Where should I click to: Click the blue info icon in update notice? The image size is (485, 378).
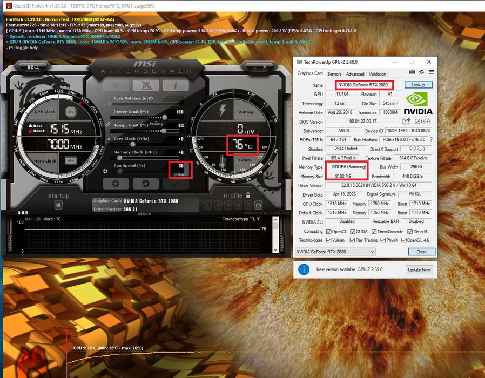pos(304,269)
